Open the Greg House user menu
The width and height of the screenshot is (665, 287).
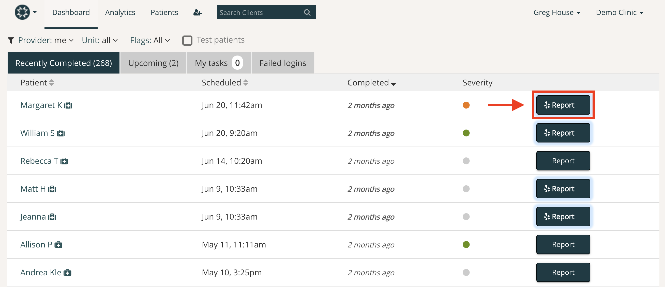(x=557, y=12)
